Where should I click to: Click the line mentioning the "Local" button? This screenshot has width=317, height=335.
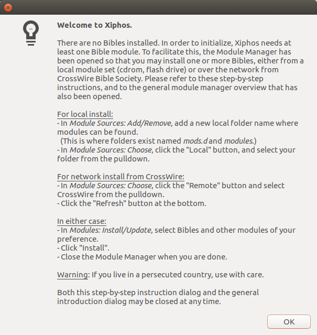click(x=177, y=150)
